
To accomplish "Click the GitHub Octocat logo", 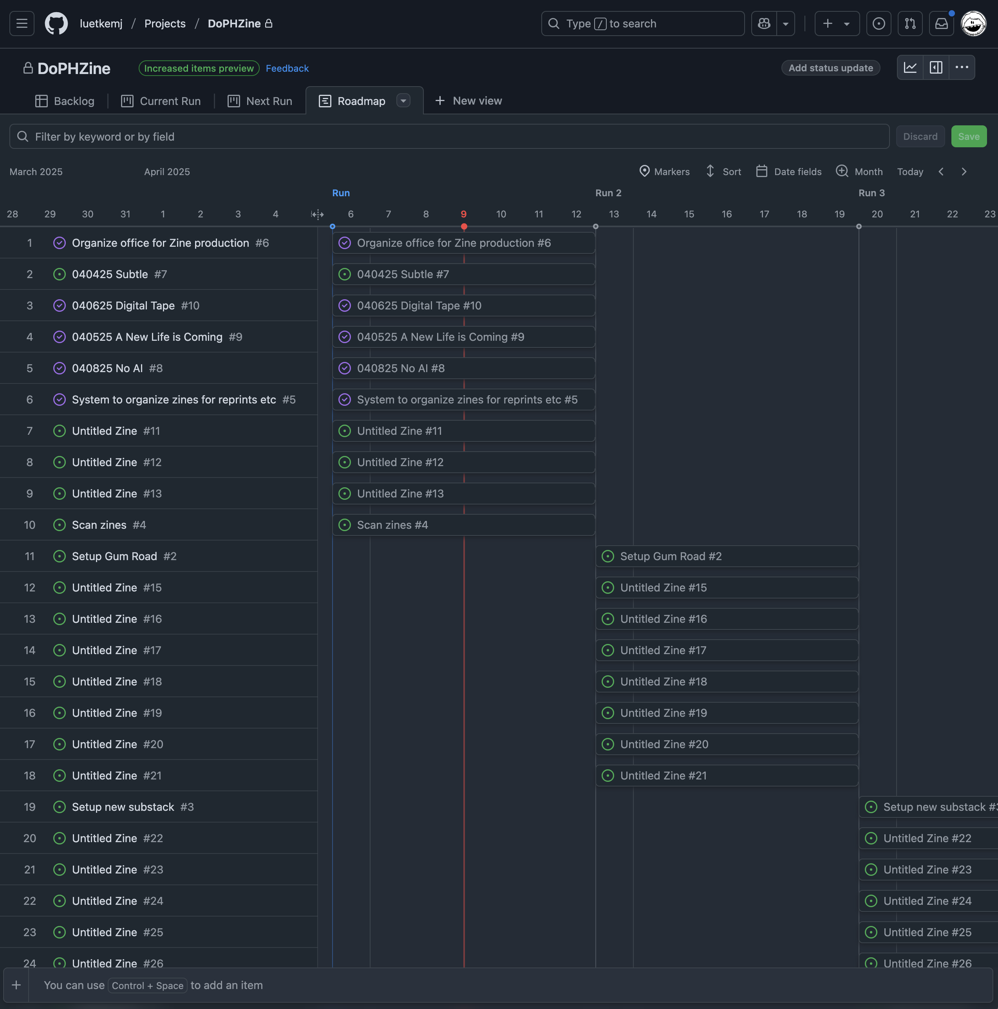I will coord(56,24).
